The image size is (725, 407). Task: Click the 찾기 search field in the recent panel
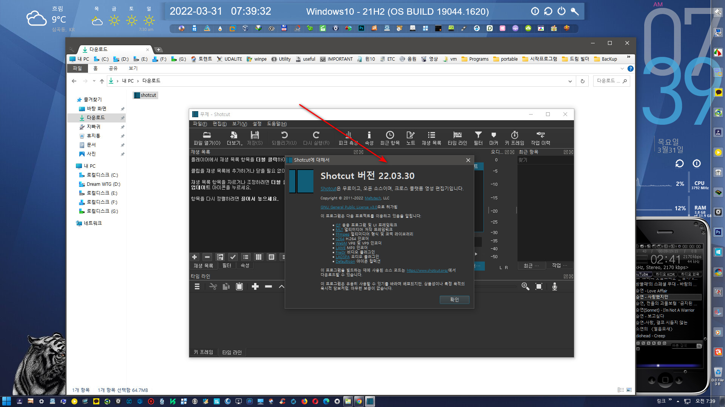click(545, 160)
